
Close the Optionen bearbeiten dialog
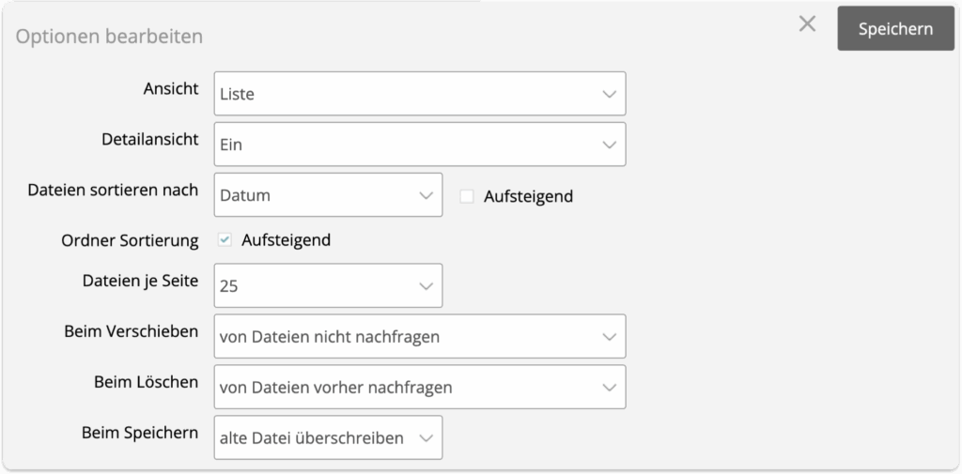point(807,25)
